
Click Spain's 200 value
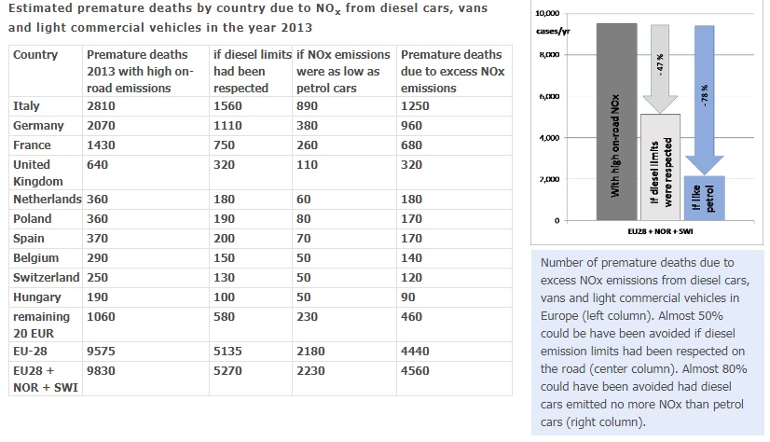(x=224, y=238)
